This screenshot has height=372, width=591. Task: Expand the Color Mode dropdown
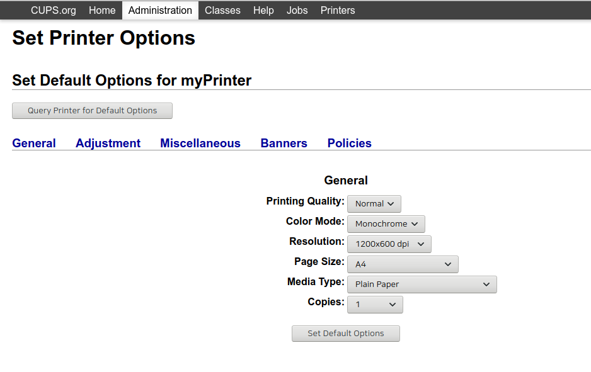click(x=386, y=224)
